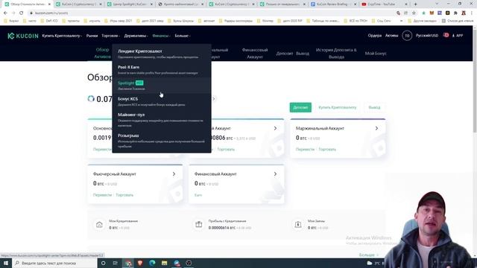This screenshot has height=268, width=477.
Task: Click the APP download icon
Action: coord(457,36)
